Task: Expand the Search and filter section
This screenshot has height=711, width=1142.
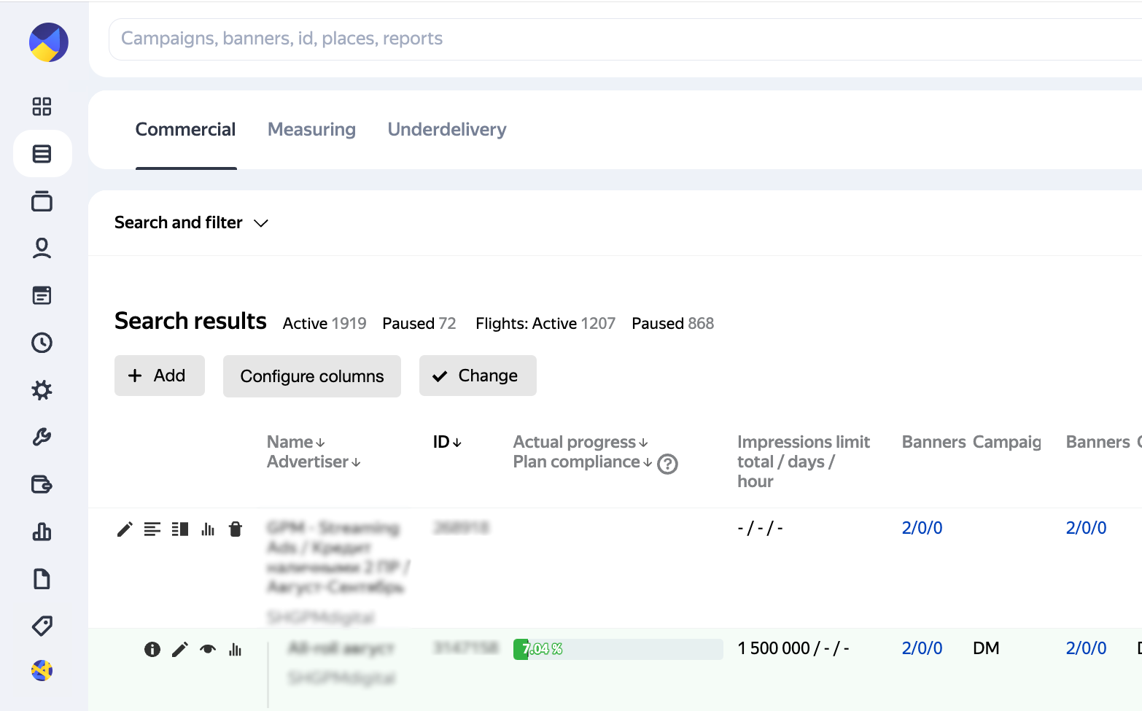Action: point(191,222)
